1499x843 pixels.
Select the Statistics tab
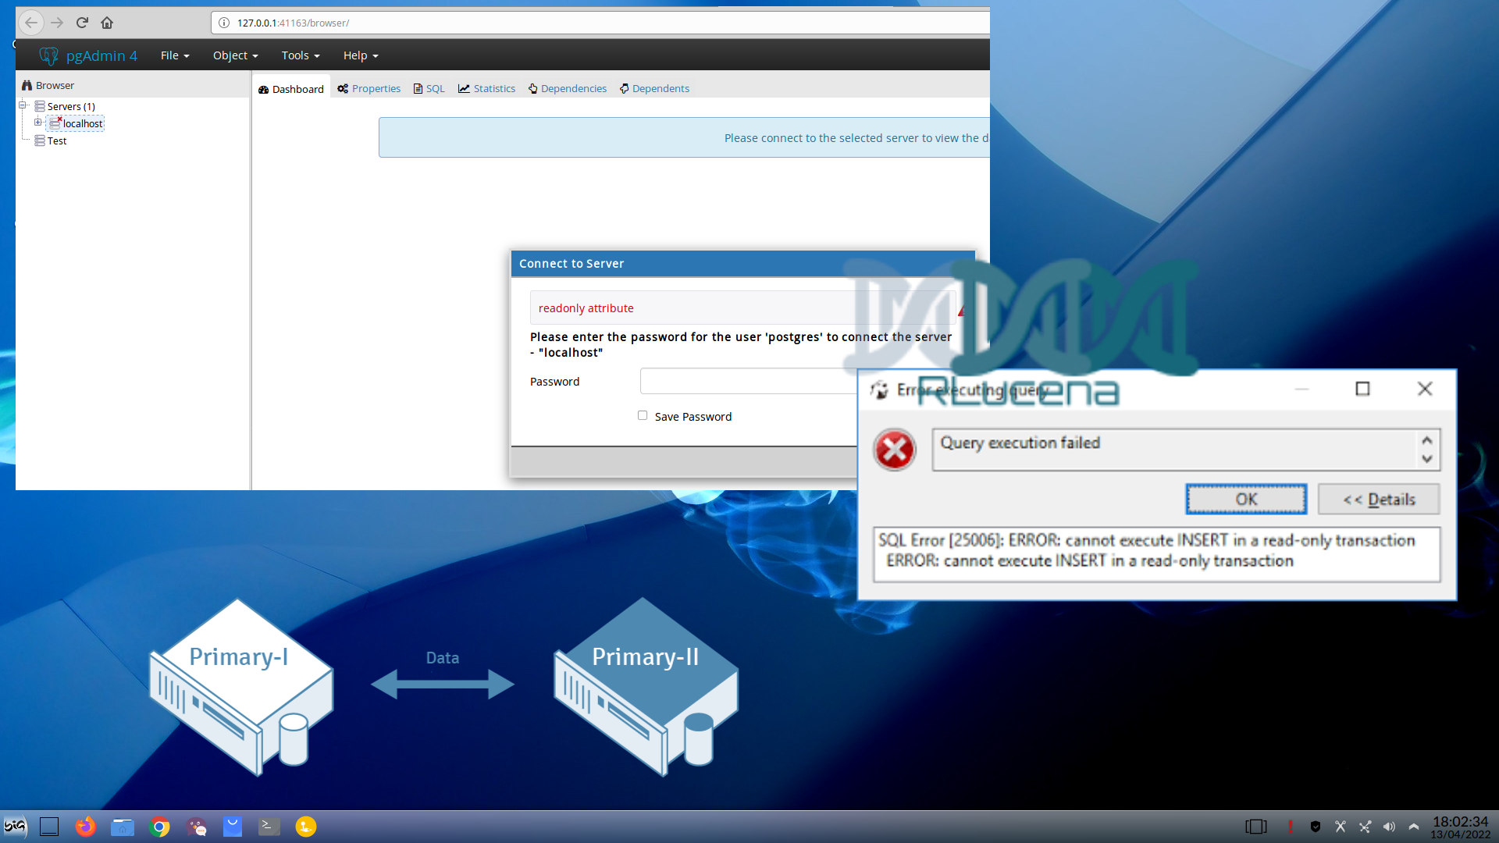pyautogui.click(x=493, y=88)
